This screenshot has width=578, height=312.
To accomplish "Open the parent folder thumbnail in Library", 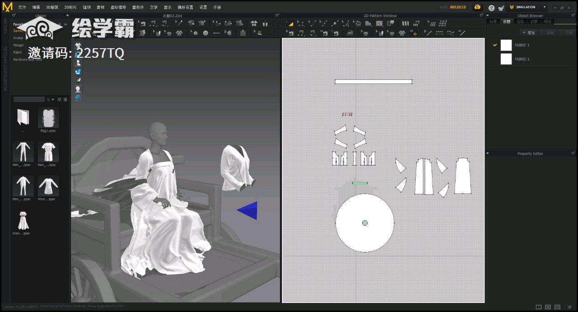I will 23,117.
